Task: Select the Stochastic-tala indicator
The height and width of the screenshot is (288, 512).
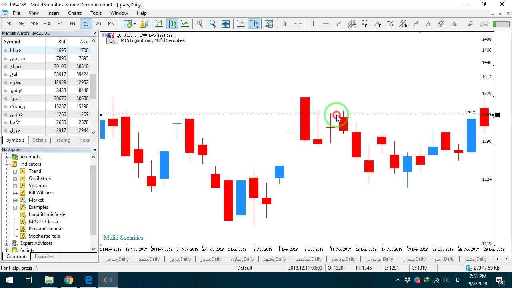Action: click(x=44, y=236)
